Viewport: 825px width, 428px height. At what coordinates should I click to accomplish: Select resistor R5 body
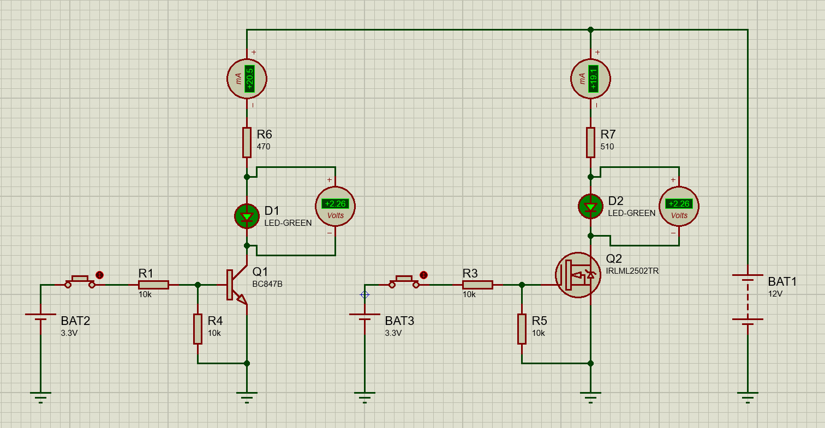point(522,329)
